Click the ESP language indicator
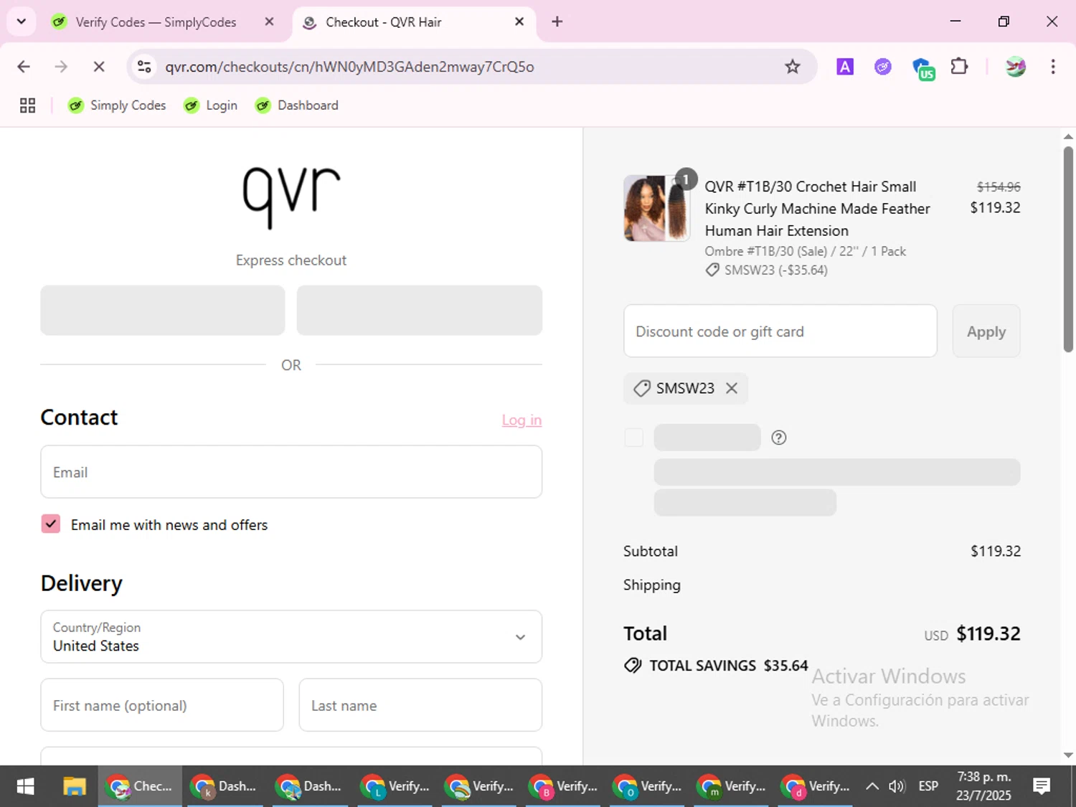Image resolution: width=1076 pixels, height=807 pixels. pos(928,786)
